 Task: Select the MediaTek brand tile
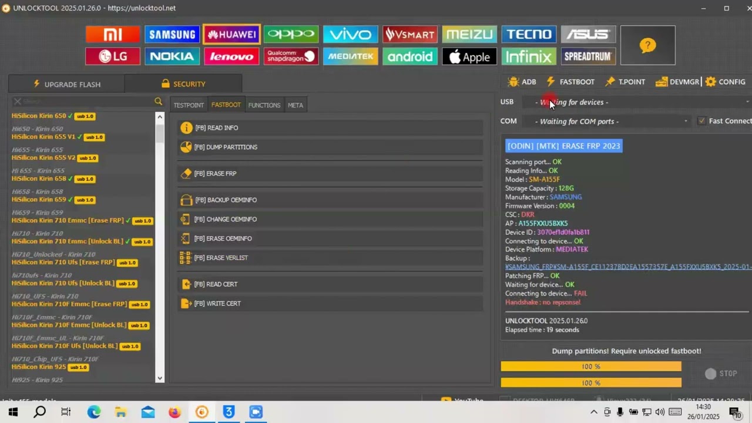point(350,56)
